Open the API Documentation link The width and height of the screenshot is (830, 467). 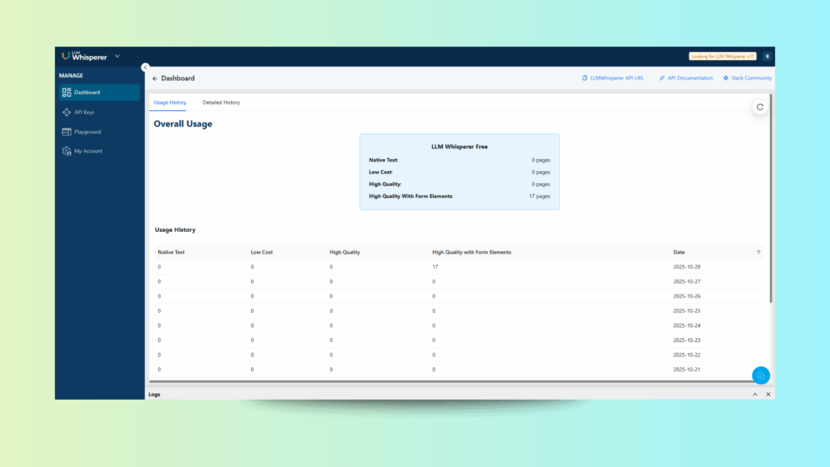[686, 79]
